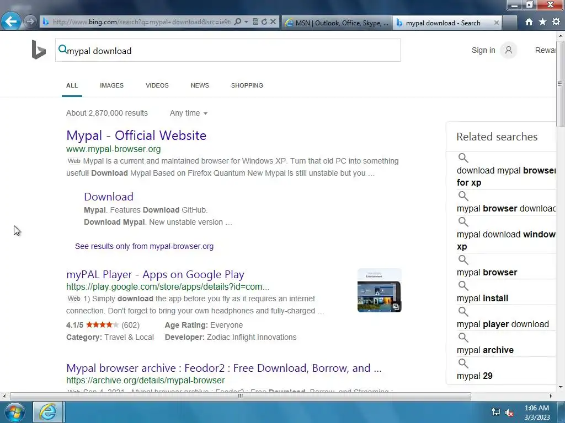Click the browser Forward arrow button
This screenshot has width=565, height=423.
pyautogui.click(x=30, y=21)
